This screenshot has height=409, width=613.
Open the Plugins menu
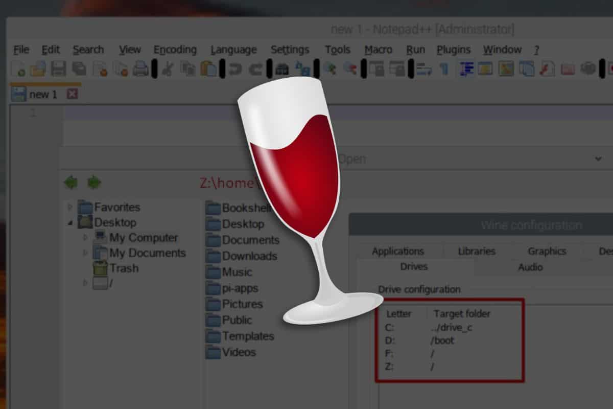click(x=454, y=50)
